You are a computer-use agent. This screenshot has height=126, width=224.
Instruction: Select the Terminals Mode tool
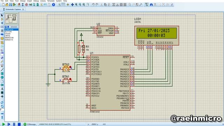tap(2, 43)
